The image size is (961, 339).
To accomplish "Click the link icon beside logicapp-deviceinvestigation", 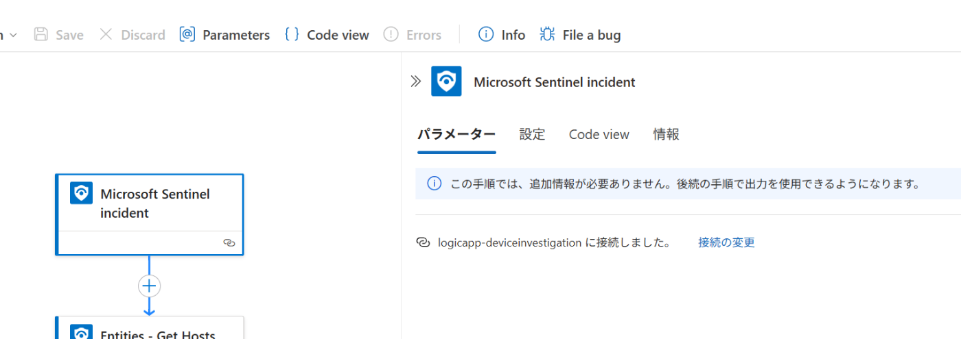I will 424,242.
